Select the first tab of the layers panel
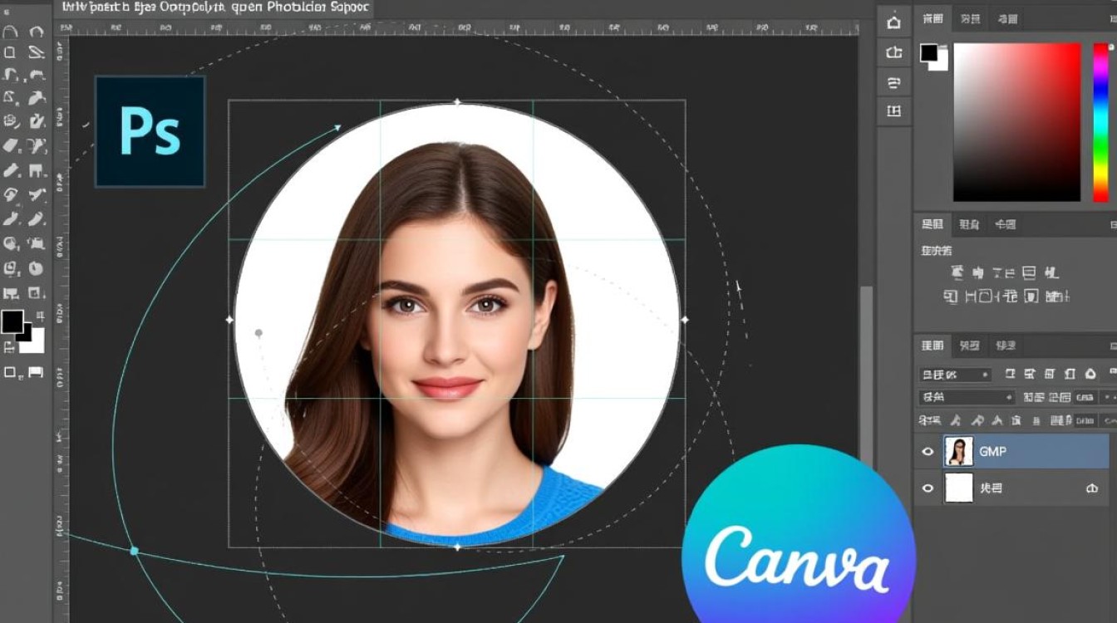Screen dimensions: 1117x623 click(932, 346)
